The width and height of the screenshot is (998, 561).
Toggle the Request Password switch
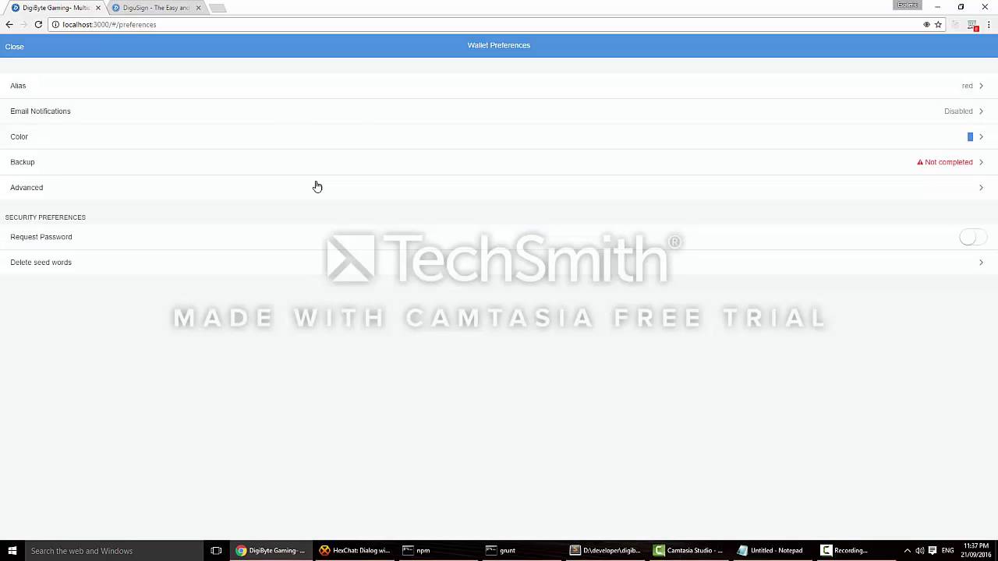click(971, 237)
